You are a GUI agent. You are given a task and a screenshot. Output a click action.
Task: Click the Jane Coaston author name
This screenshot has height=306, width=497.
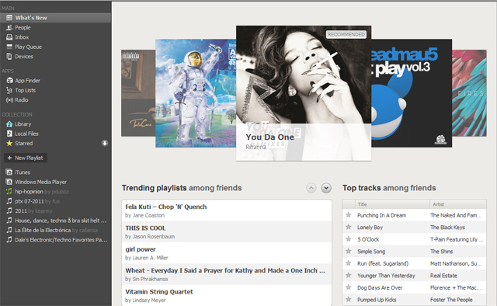tap(148, 216)
